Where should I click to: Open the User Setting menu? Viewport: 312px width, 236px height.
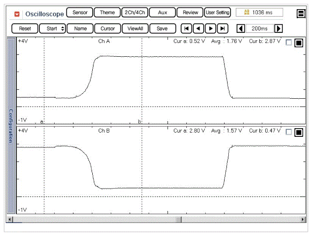[x=218, y=13]
